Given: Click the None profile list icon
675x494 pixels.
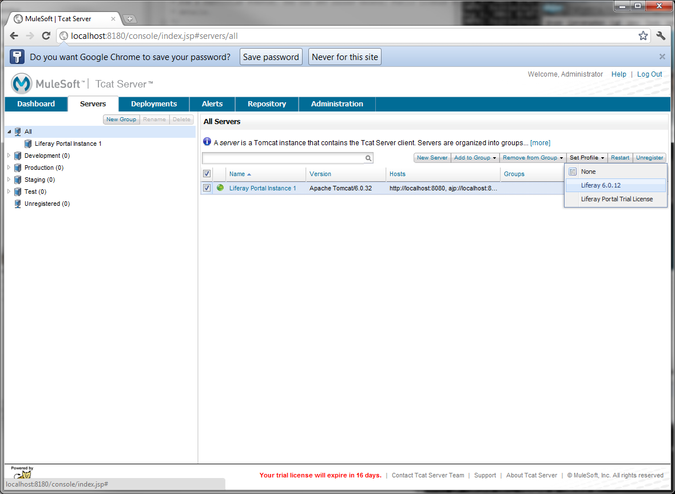Looking at the screenshot, I should tap(572, 172).
